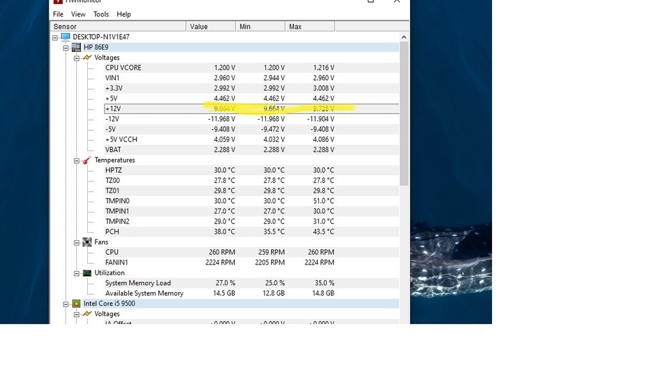Click the 35.0 % max for System Memory Load

[325, 283]
